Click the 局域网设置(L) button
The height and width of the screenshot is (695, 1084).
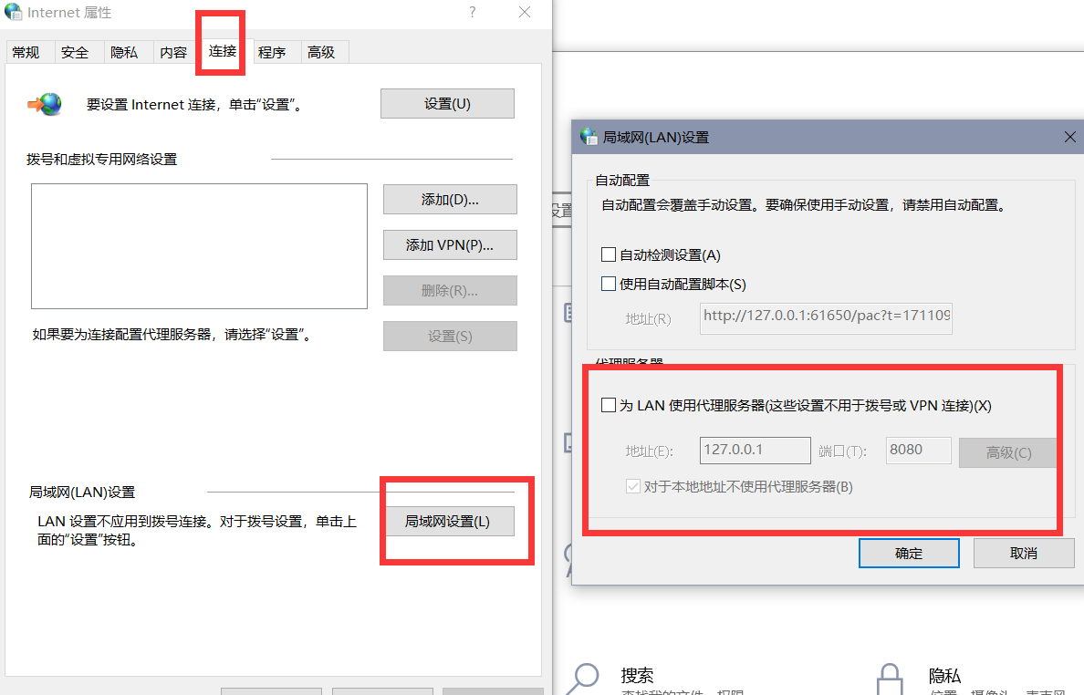447,521
